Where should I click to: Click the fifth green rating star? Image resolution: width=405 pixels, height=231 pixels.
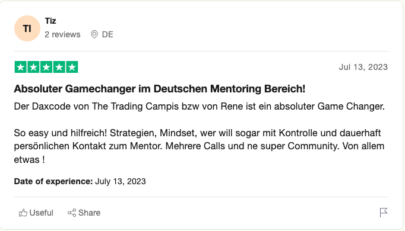(x=72, y=67)
